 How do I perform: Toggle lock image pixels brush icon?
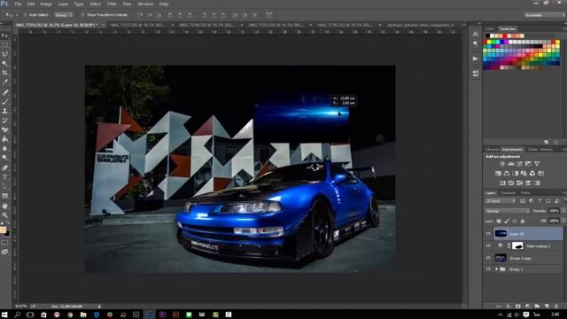(x=507, y=221)
